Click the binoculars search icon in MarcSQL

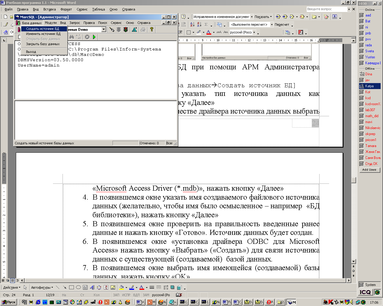coord(72,37)
